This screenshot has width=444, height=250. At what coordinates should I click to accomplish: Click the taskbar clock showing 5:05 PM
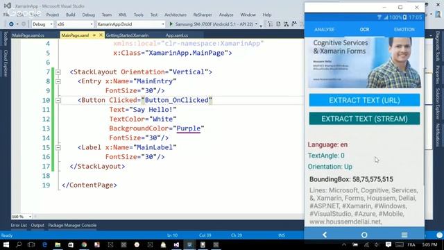pos(429,244)
